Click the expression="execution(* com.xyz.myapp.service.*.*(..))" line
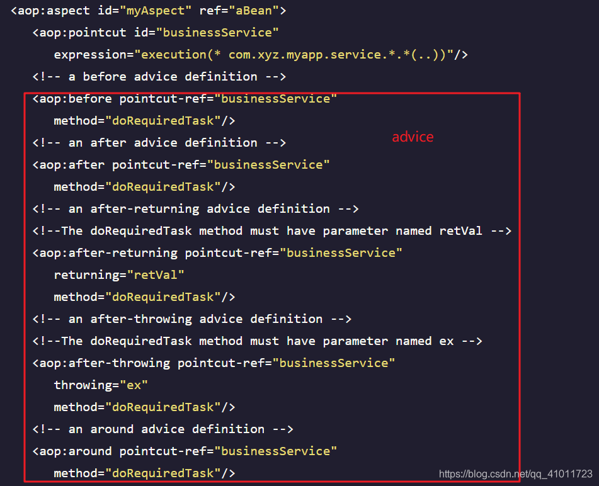This screenshot has height=486, width=599. [261, 55]
